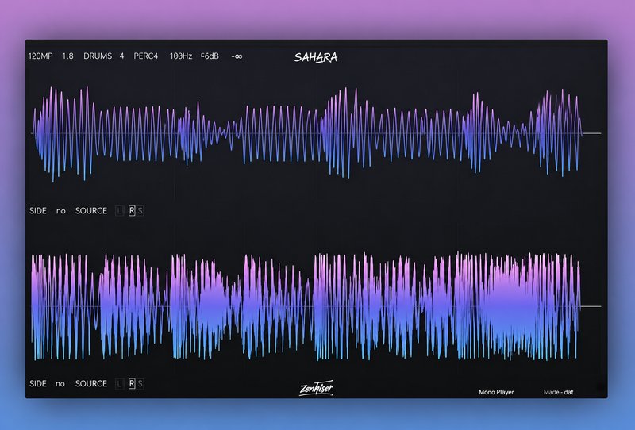Viewport: 635px width, 430px height.
Task: Click the 6dB value in the top bar
Action: 210,56
